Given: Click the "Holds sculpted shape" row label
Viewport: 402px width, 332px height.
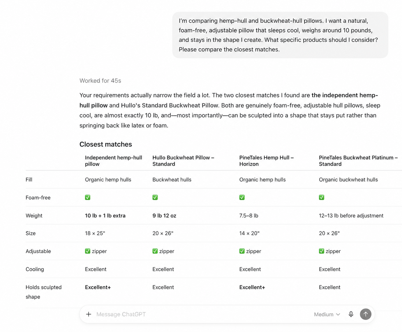Looking at the screenshot, I should tap(44, 292).
